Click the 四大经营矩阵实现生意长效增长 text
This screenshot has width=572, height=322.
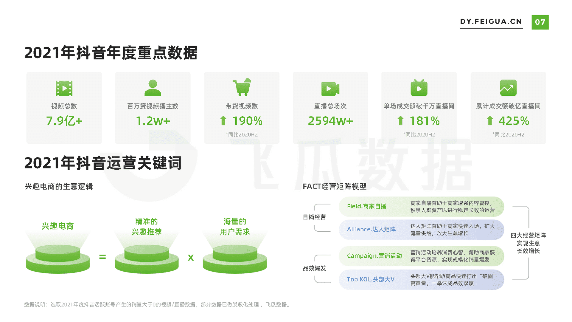528,243
